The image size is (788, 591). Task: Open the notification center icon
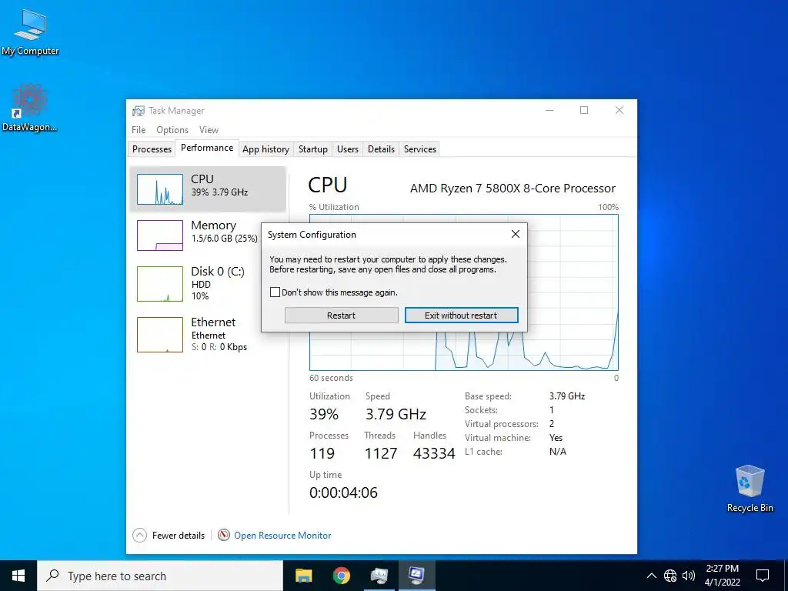[763, 576]
